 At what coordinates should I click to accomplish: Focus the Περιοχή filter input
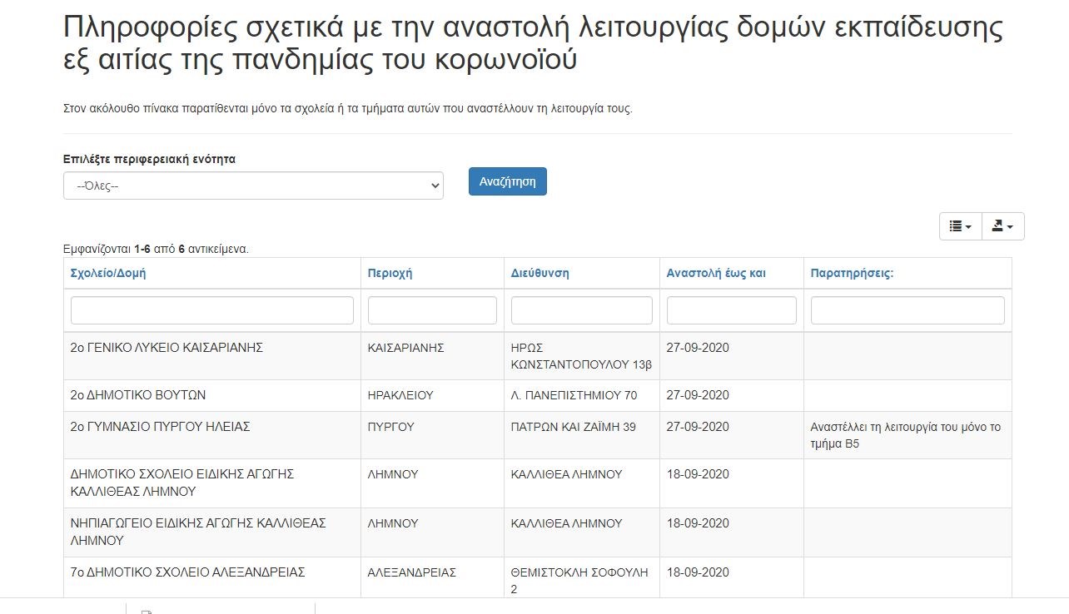(x=432, y=310)
